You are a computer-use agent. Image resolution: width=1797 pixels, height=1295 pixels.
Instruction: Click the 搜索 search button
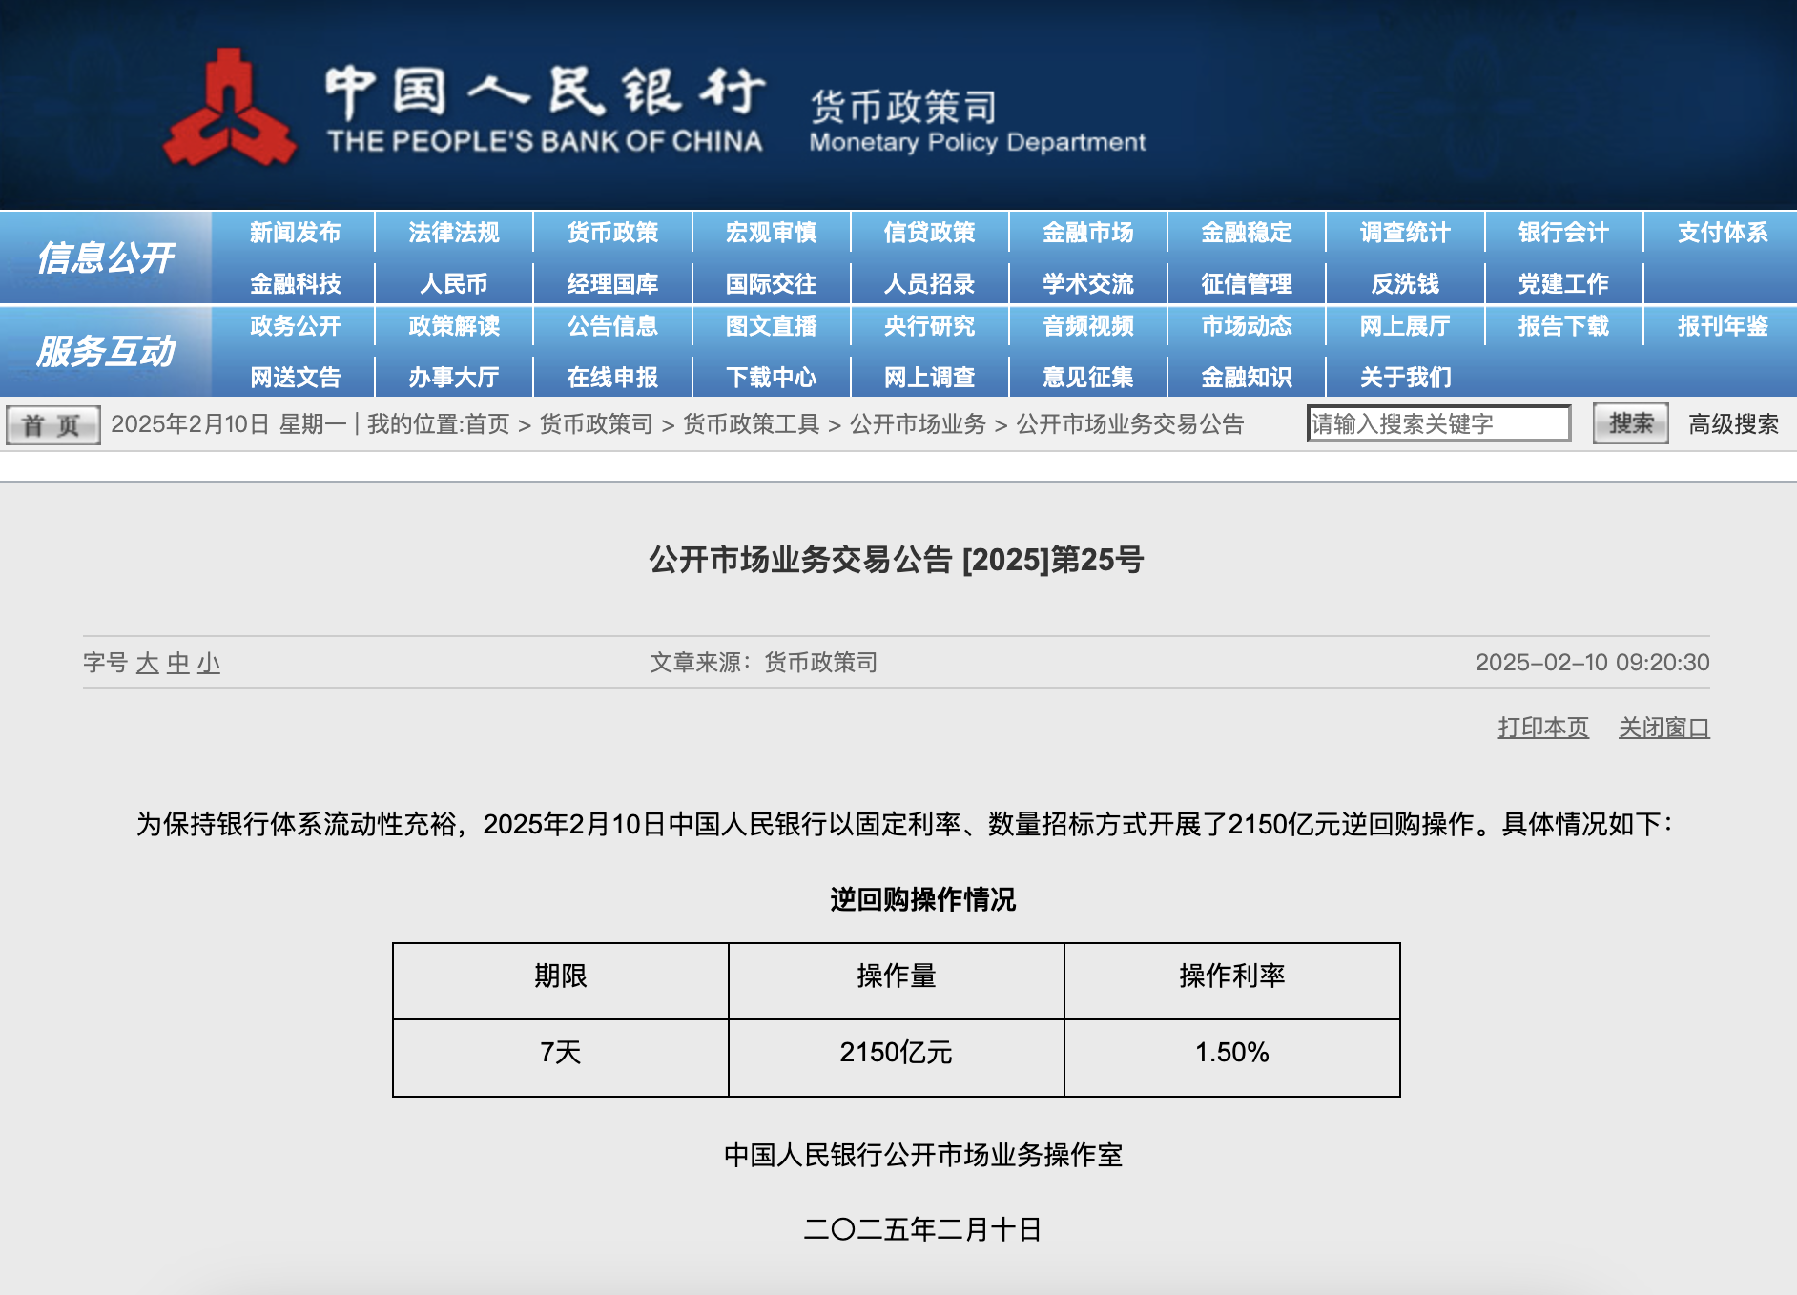click(x=1630, y=423)
